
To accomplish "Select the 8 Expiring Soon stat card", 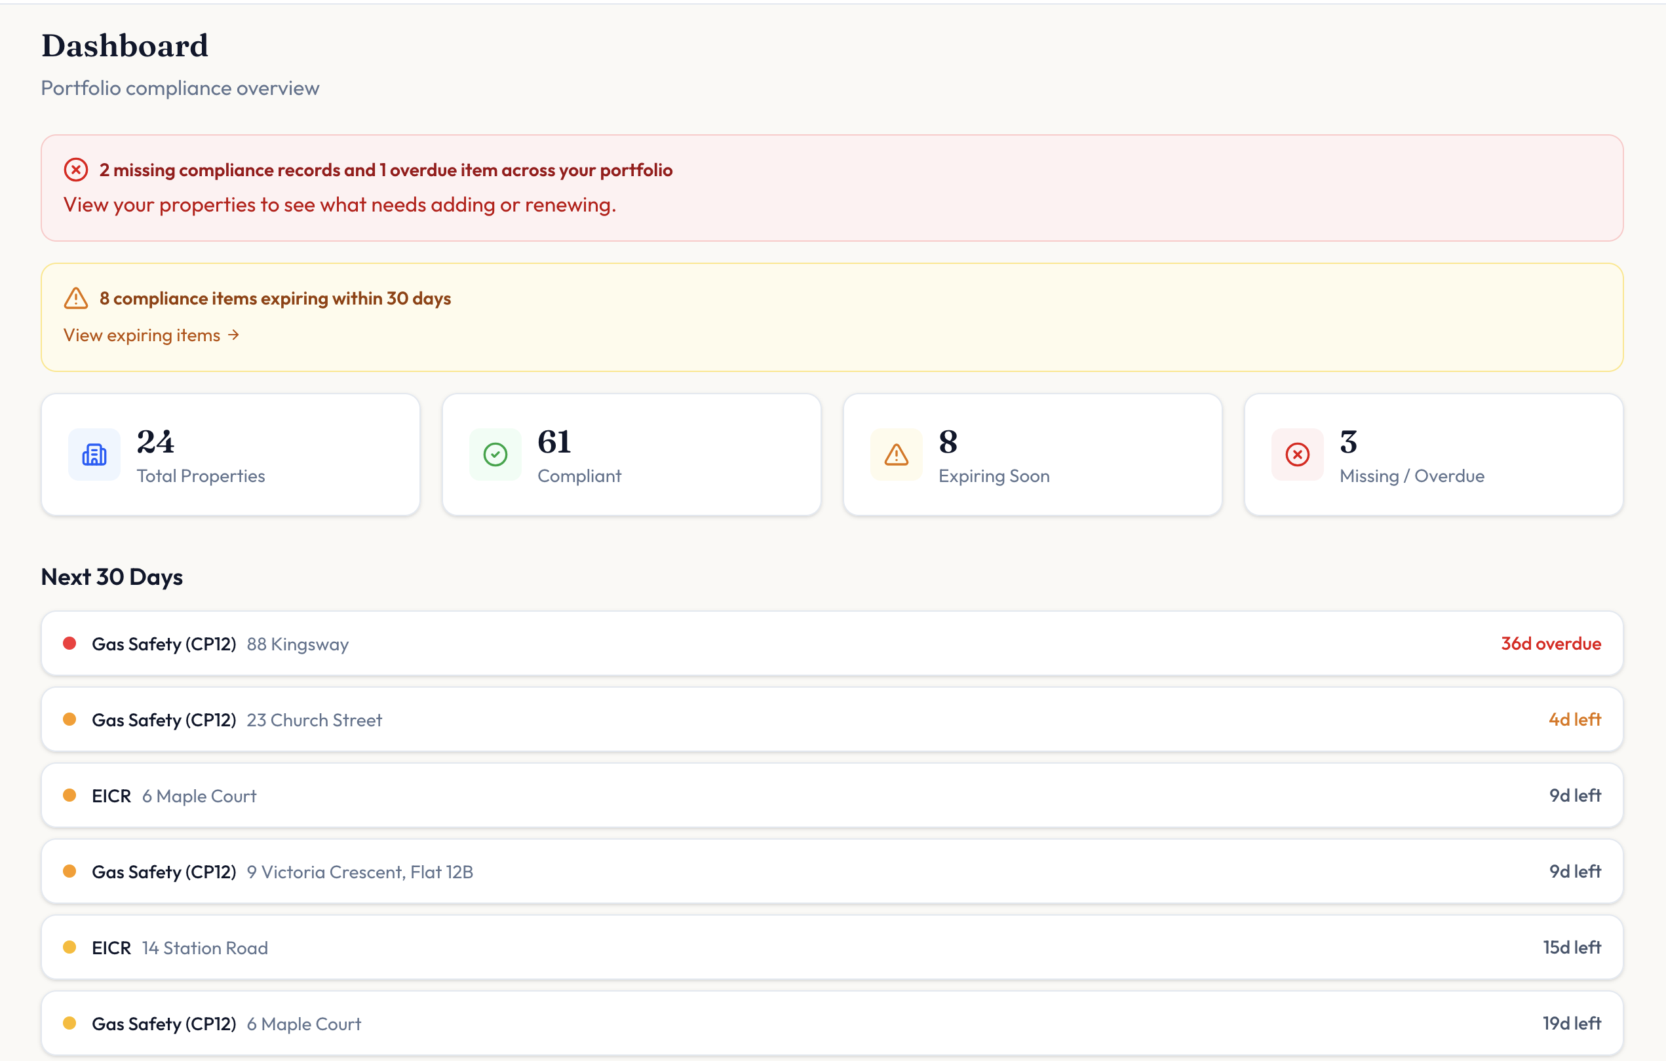I will pos(1032,455).
